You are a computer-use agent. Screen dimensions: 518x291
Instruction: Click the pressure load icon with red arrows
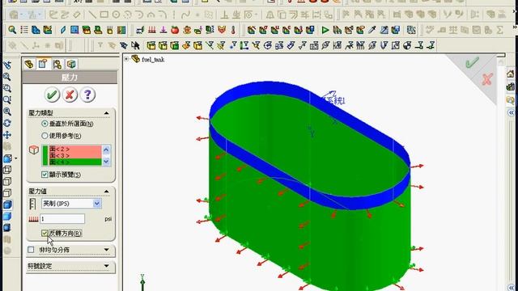point(151,30)
